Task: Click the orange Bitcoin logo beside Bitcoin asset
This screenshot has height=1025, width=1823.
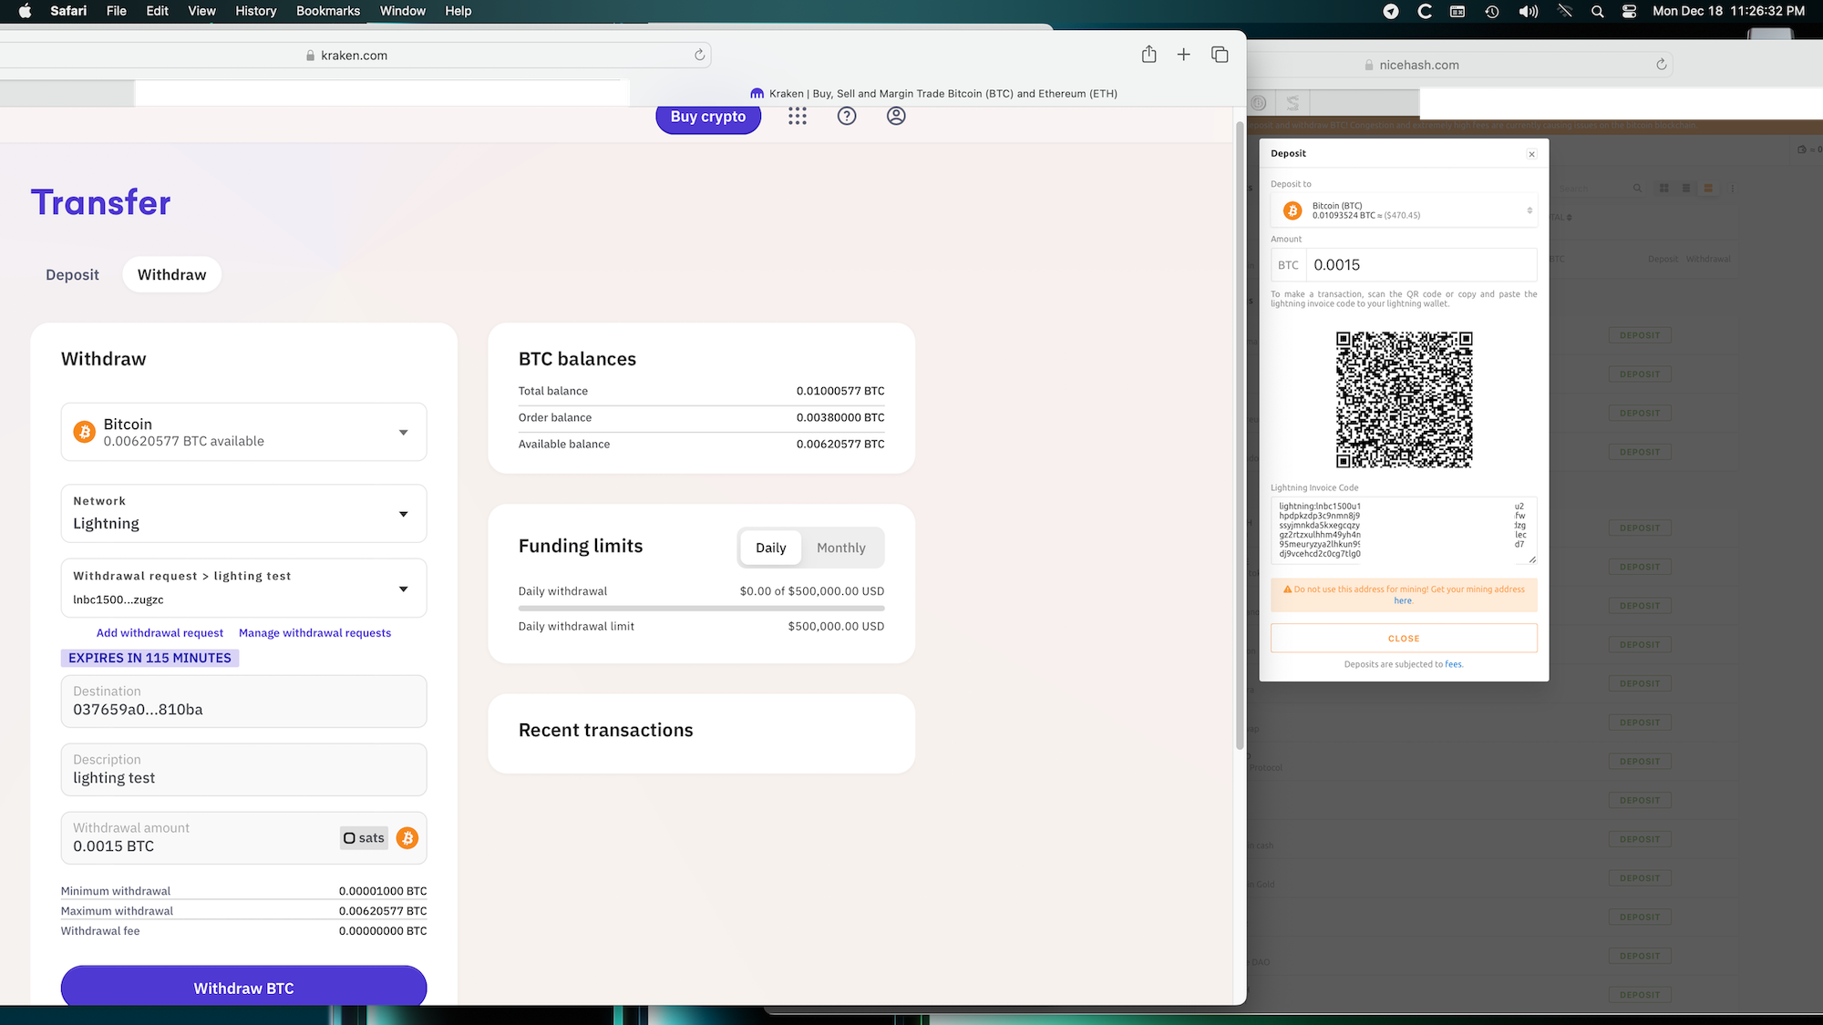Action: tap(85, 432)
